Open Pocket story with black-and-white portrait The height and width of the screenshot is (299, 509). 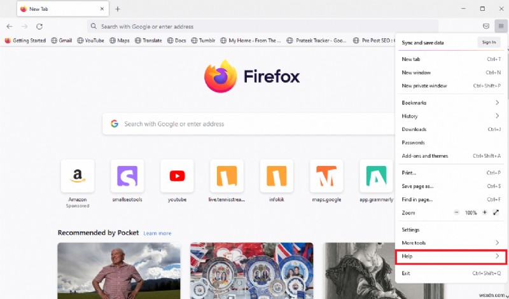(x=359, y=271)
